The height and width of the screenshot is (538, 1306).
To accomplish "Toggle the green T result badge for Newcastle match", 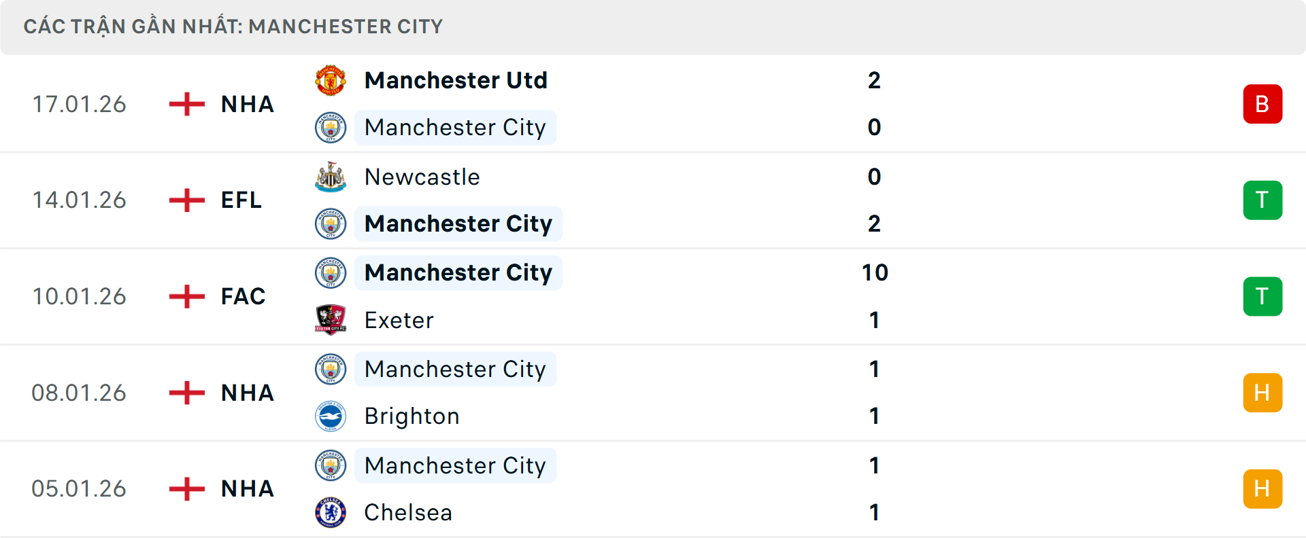I will point(1262,200).
